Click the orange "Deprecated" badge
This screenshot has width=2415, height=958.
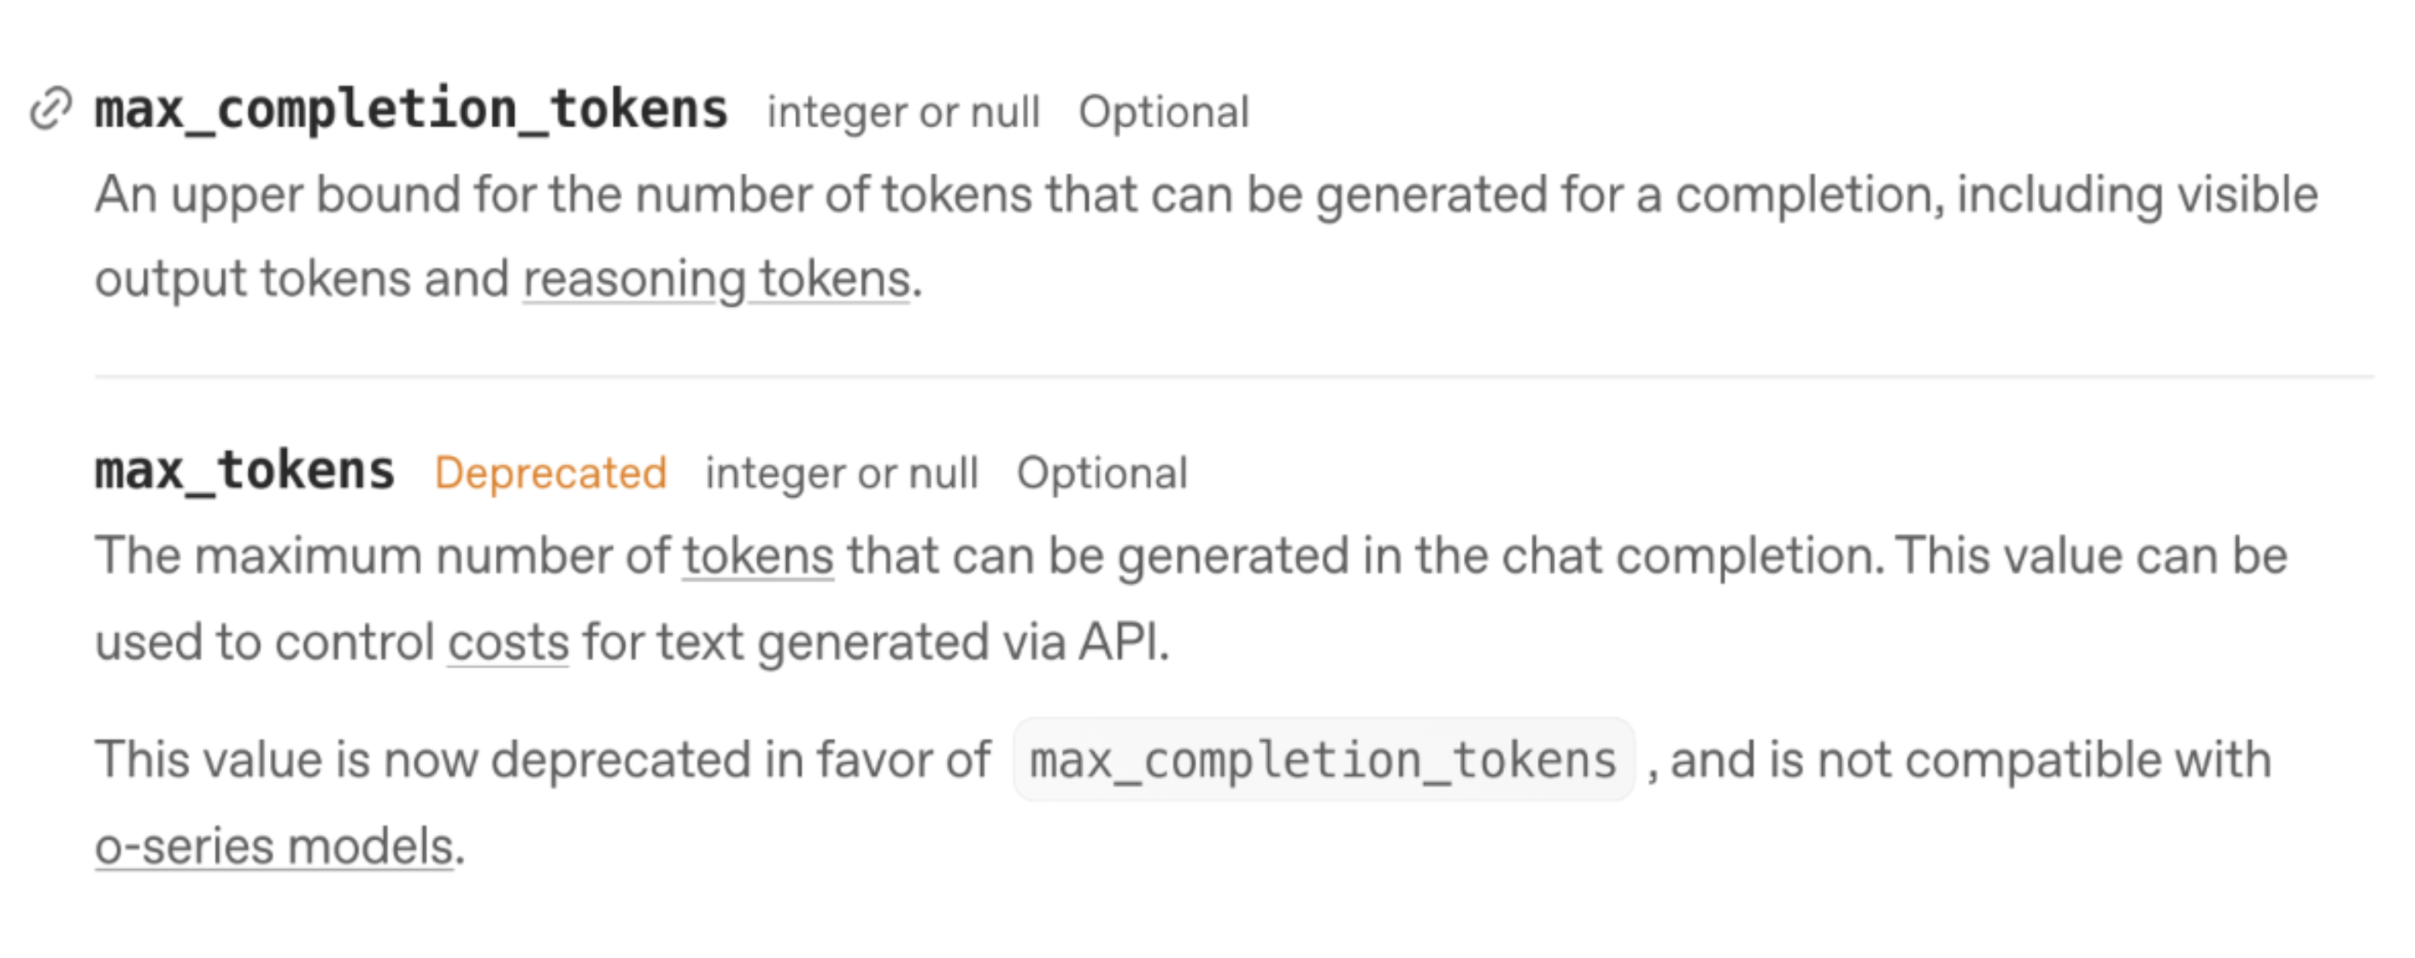(550, 473)
